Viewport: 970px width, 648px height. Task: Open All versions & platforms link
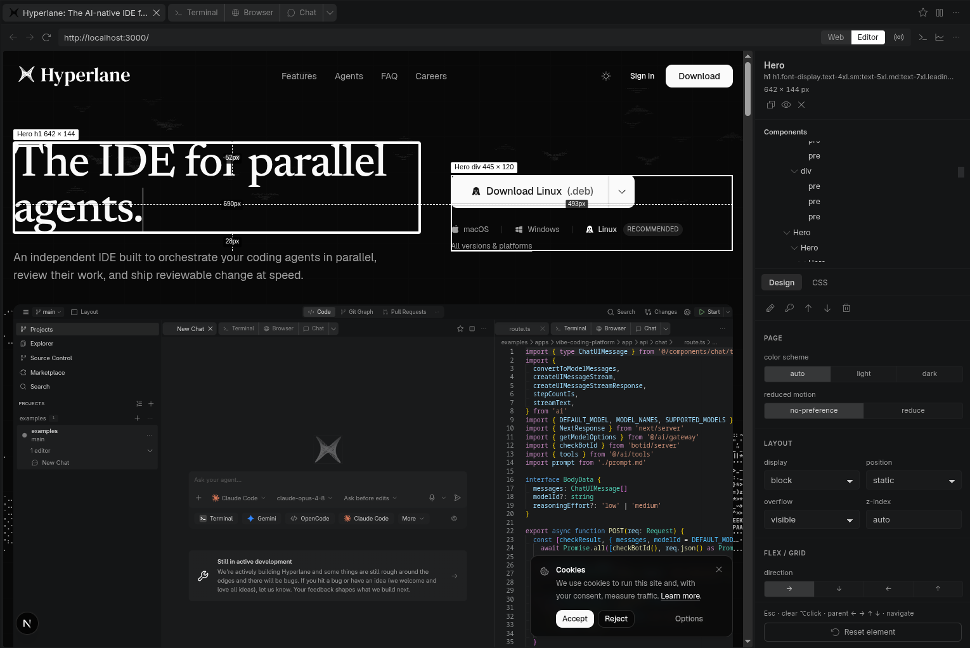click(x=491, y=246)
